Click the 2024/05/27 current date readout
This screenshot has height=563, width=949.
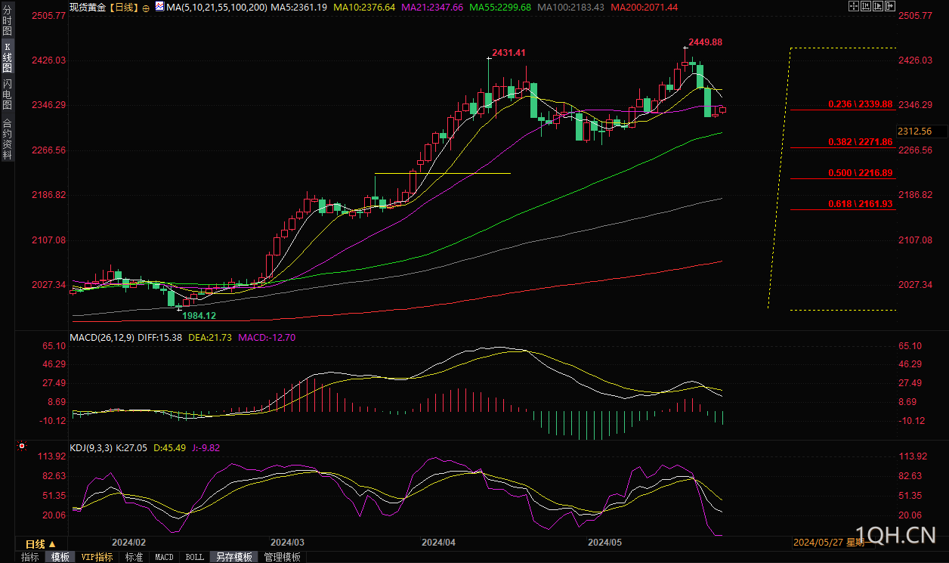[x=829, y=543]
